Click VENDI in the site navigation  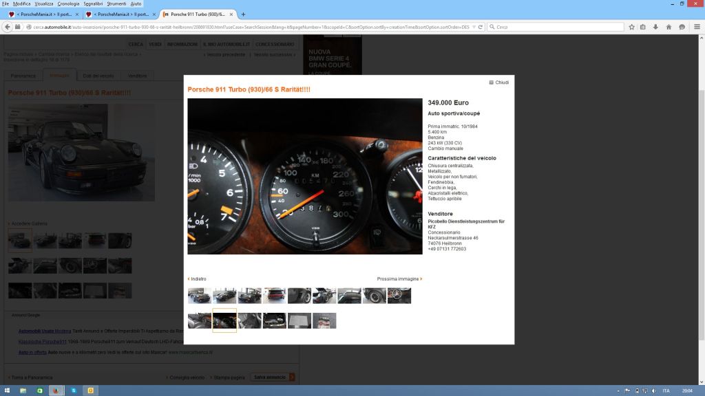155,45
